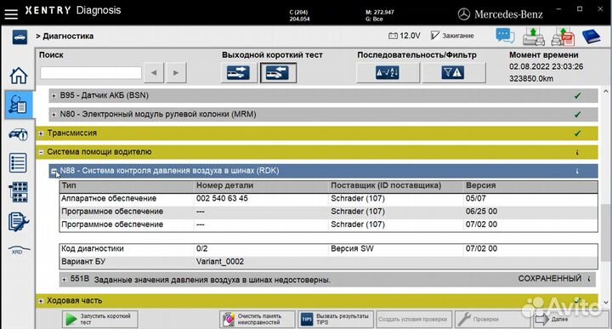The width and height of the screenshot is (612, 329).
Task: Select the quick test diagnosis sidebar icon
Action: coord(18,105)
